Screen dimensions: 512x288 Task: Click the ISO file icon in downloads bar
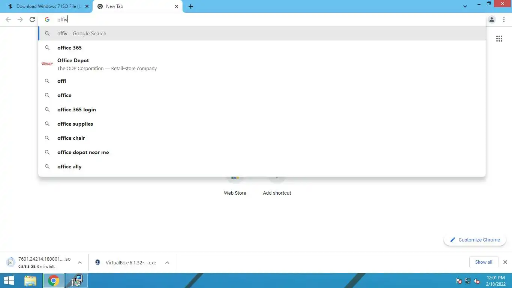10,262
